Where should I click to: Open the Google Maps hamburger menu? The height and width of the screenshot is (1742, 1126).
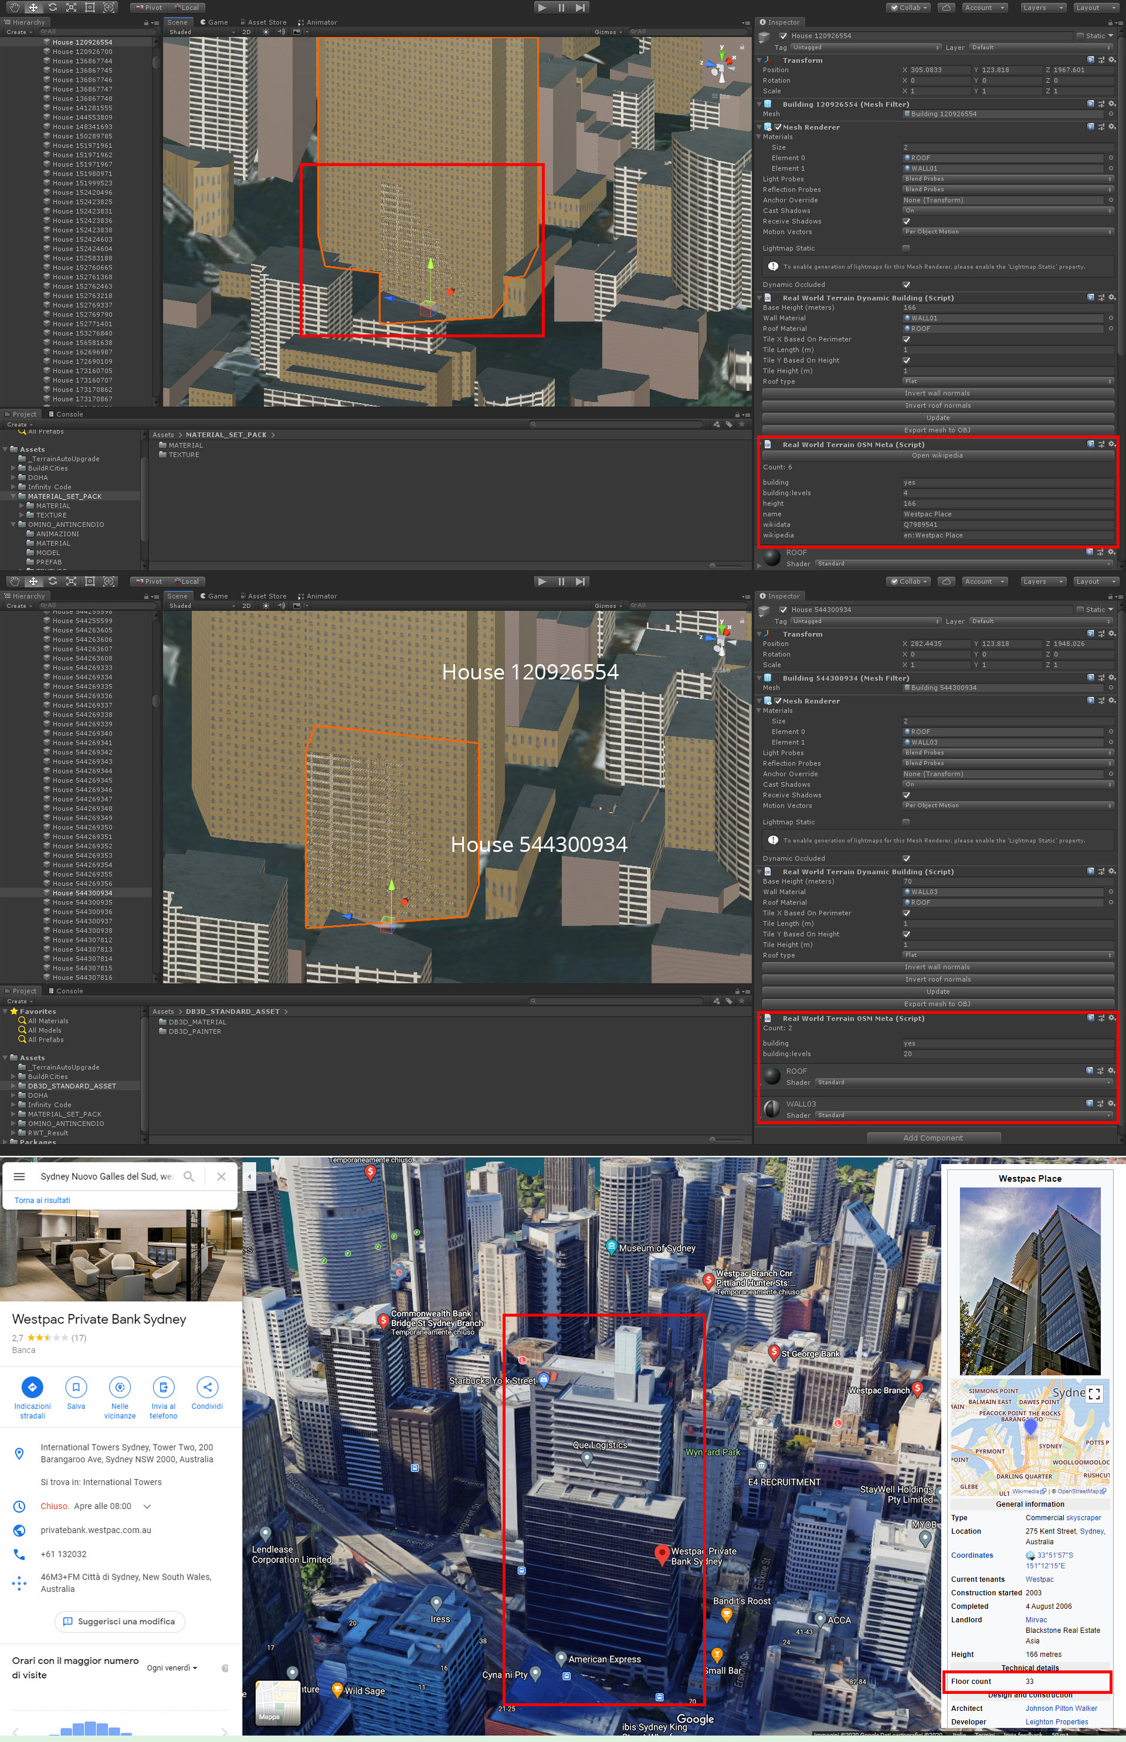click(x=20, y=1176)
